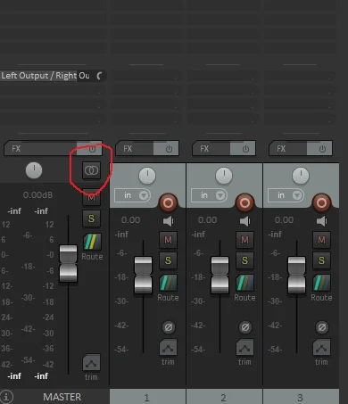Viewport: 348px width, 404px height.
Task: Mute the master track
Action: [91, 197]
